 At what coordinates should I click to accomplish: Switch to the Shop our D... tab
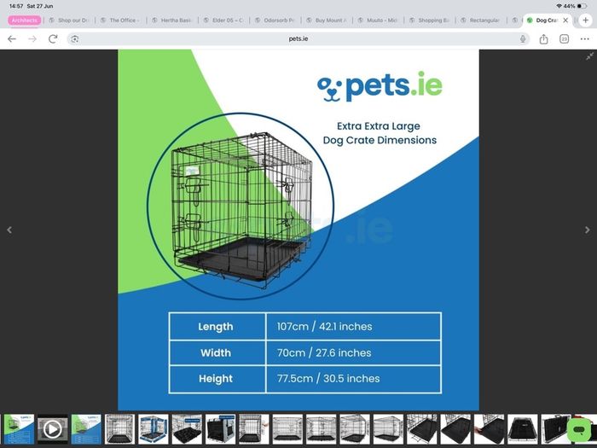coord(69,20)
